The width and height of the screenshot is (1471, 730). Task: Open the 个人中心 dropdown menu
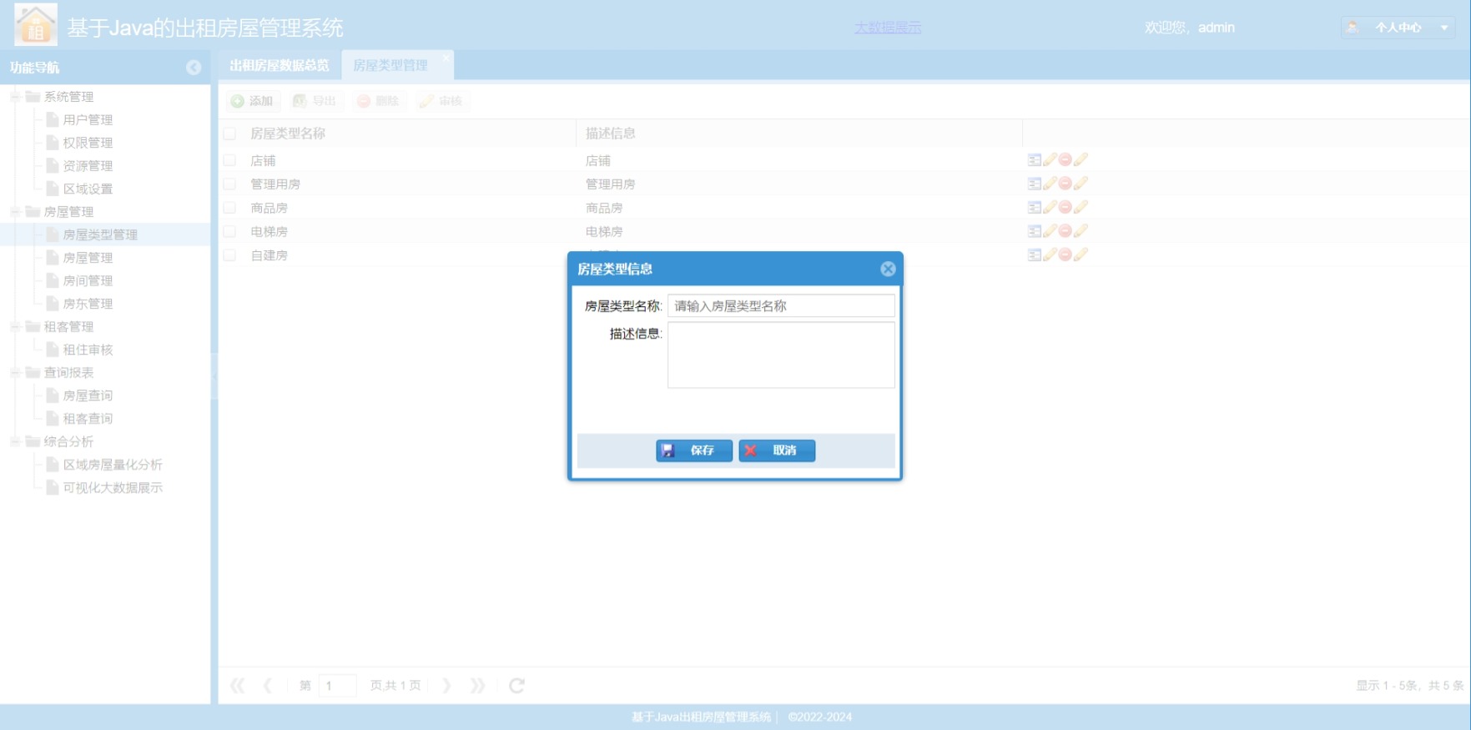click(1398, 28)
